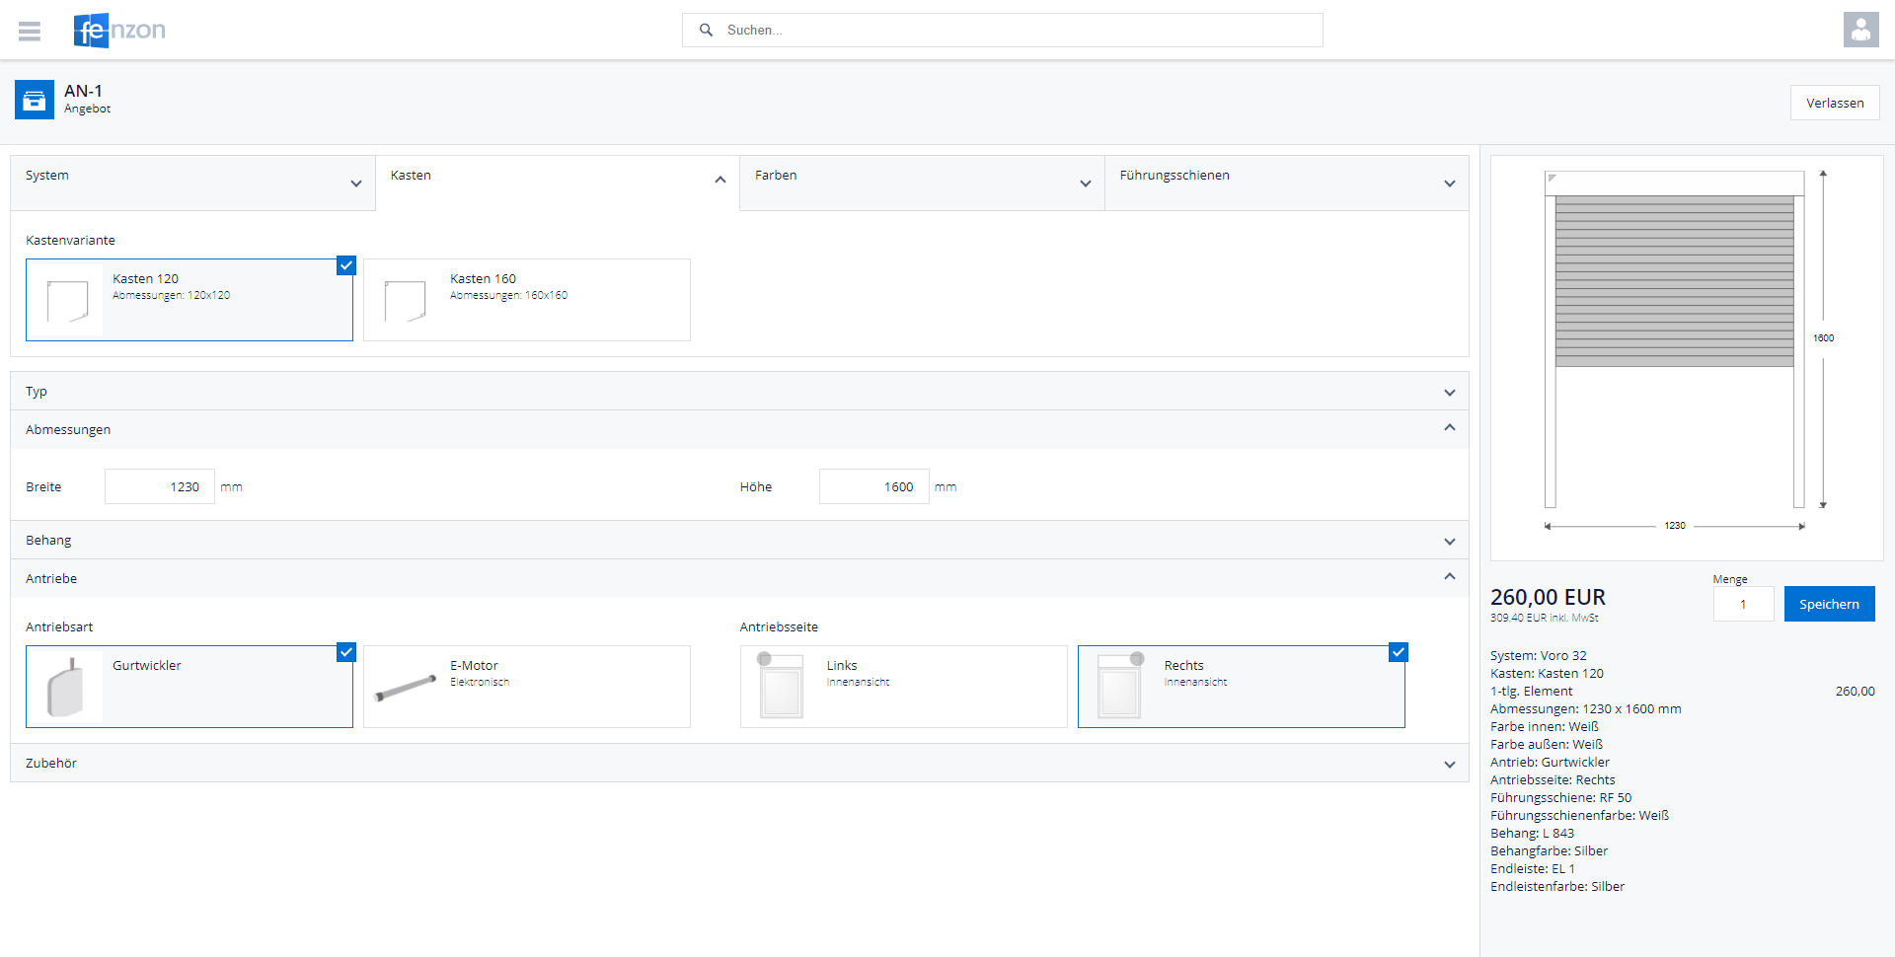Image resolution: width=1895 pixels, height=957 pixels.
Task: Click the Verlassen button
Action: coord(1834,103)
